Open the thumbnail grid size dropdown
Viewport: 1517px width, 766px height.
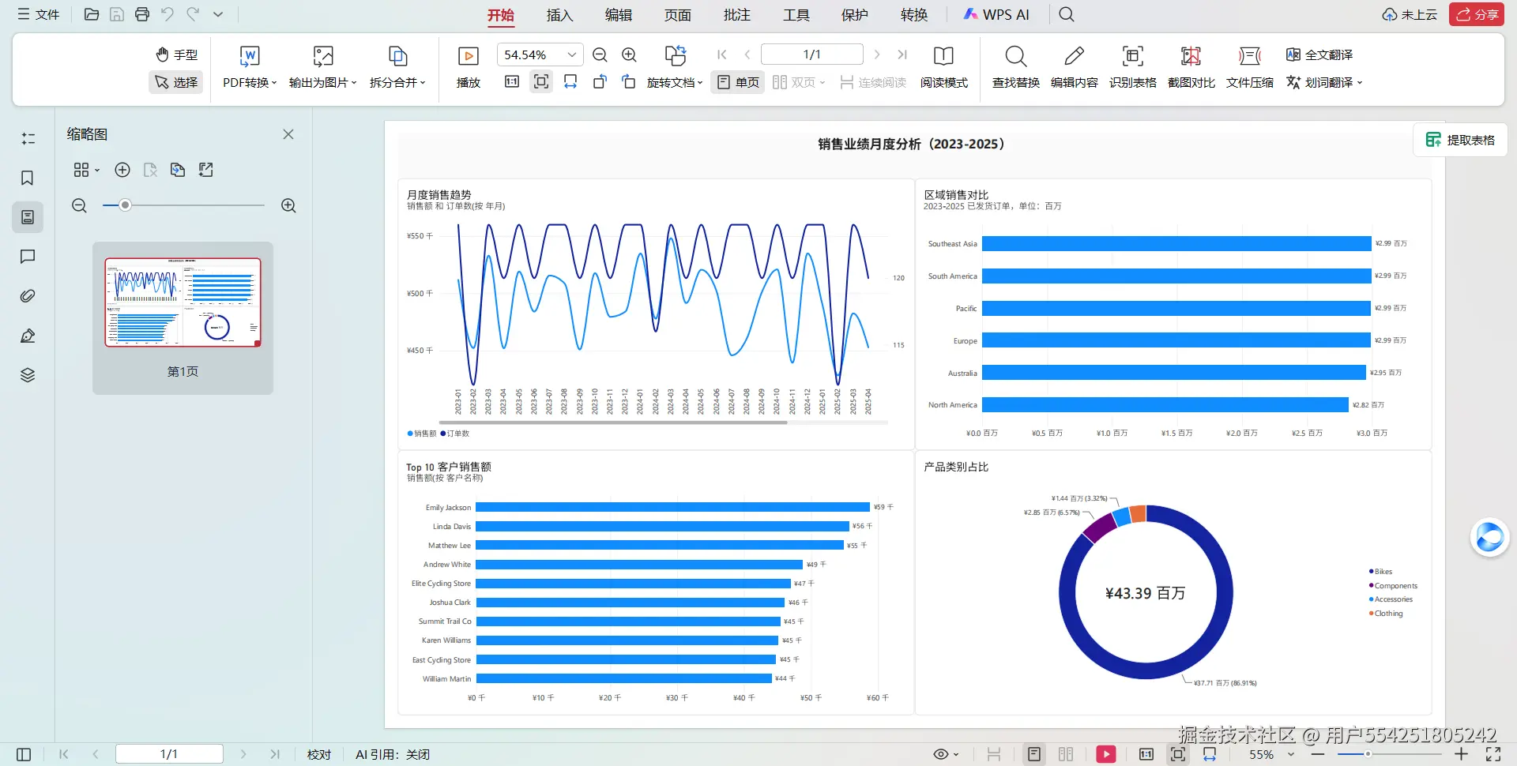point(86,170)
